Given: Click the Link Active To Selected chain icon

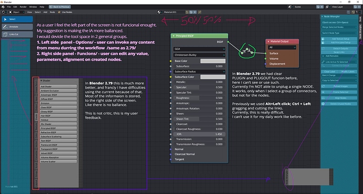Looking at the screenshot, I should coord(323,62).
